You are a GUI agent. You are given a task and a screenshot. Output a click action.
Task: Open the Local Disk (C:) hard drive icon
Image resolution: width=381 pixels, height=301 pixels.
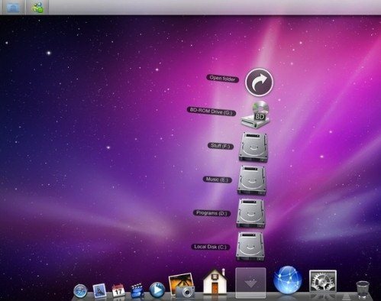[250, 246]
